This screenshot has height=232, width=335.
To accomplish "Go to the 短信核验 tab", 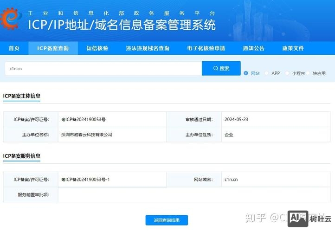I will (x=97, y=48).
